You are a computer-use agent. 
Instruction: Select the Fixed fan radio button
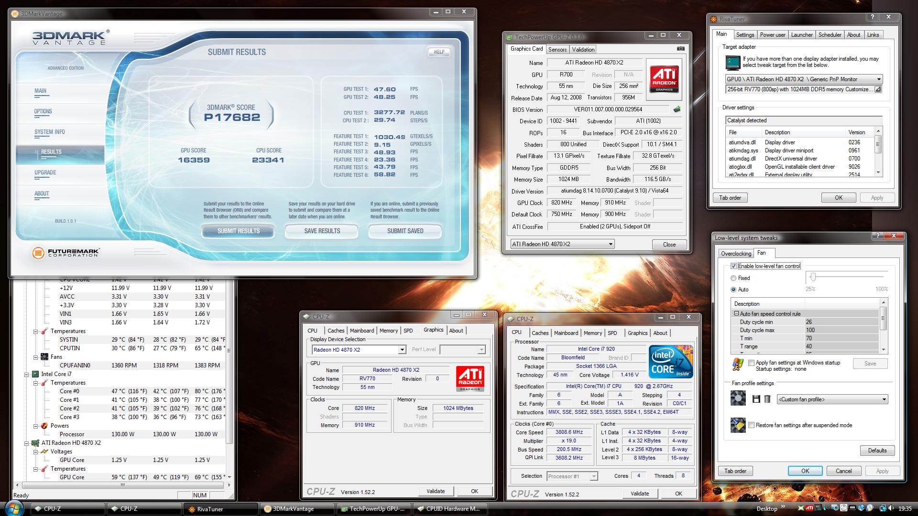[733, 278]
